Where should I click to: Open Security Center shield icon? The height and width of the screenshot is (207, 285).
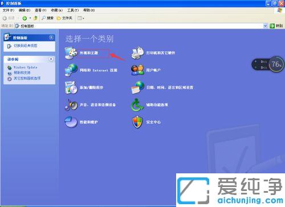pos(137,122)
